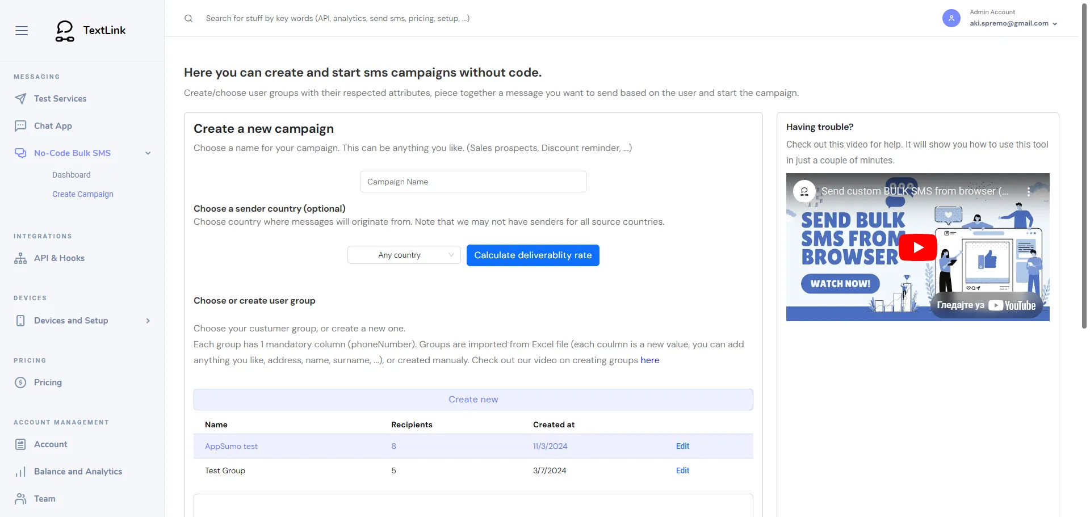Edit the AppSumo test group
The image size is (1090, 517).
click(682, 446)
